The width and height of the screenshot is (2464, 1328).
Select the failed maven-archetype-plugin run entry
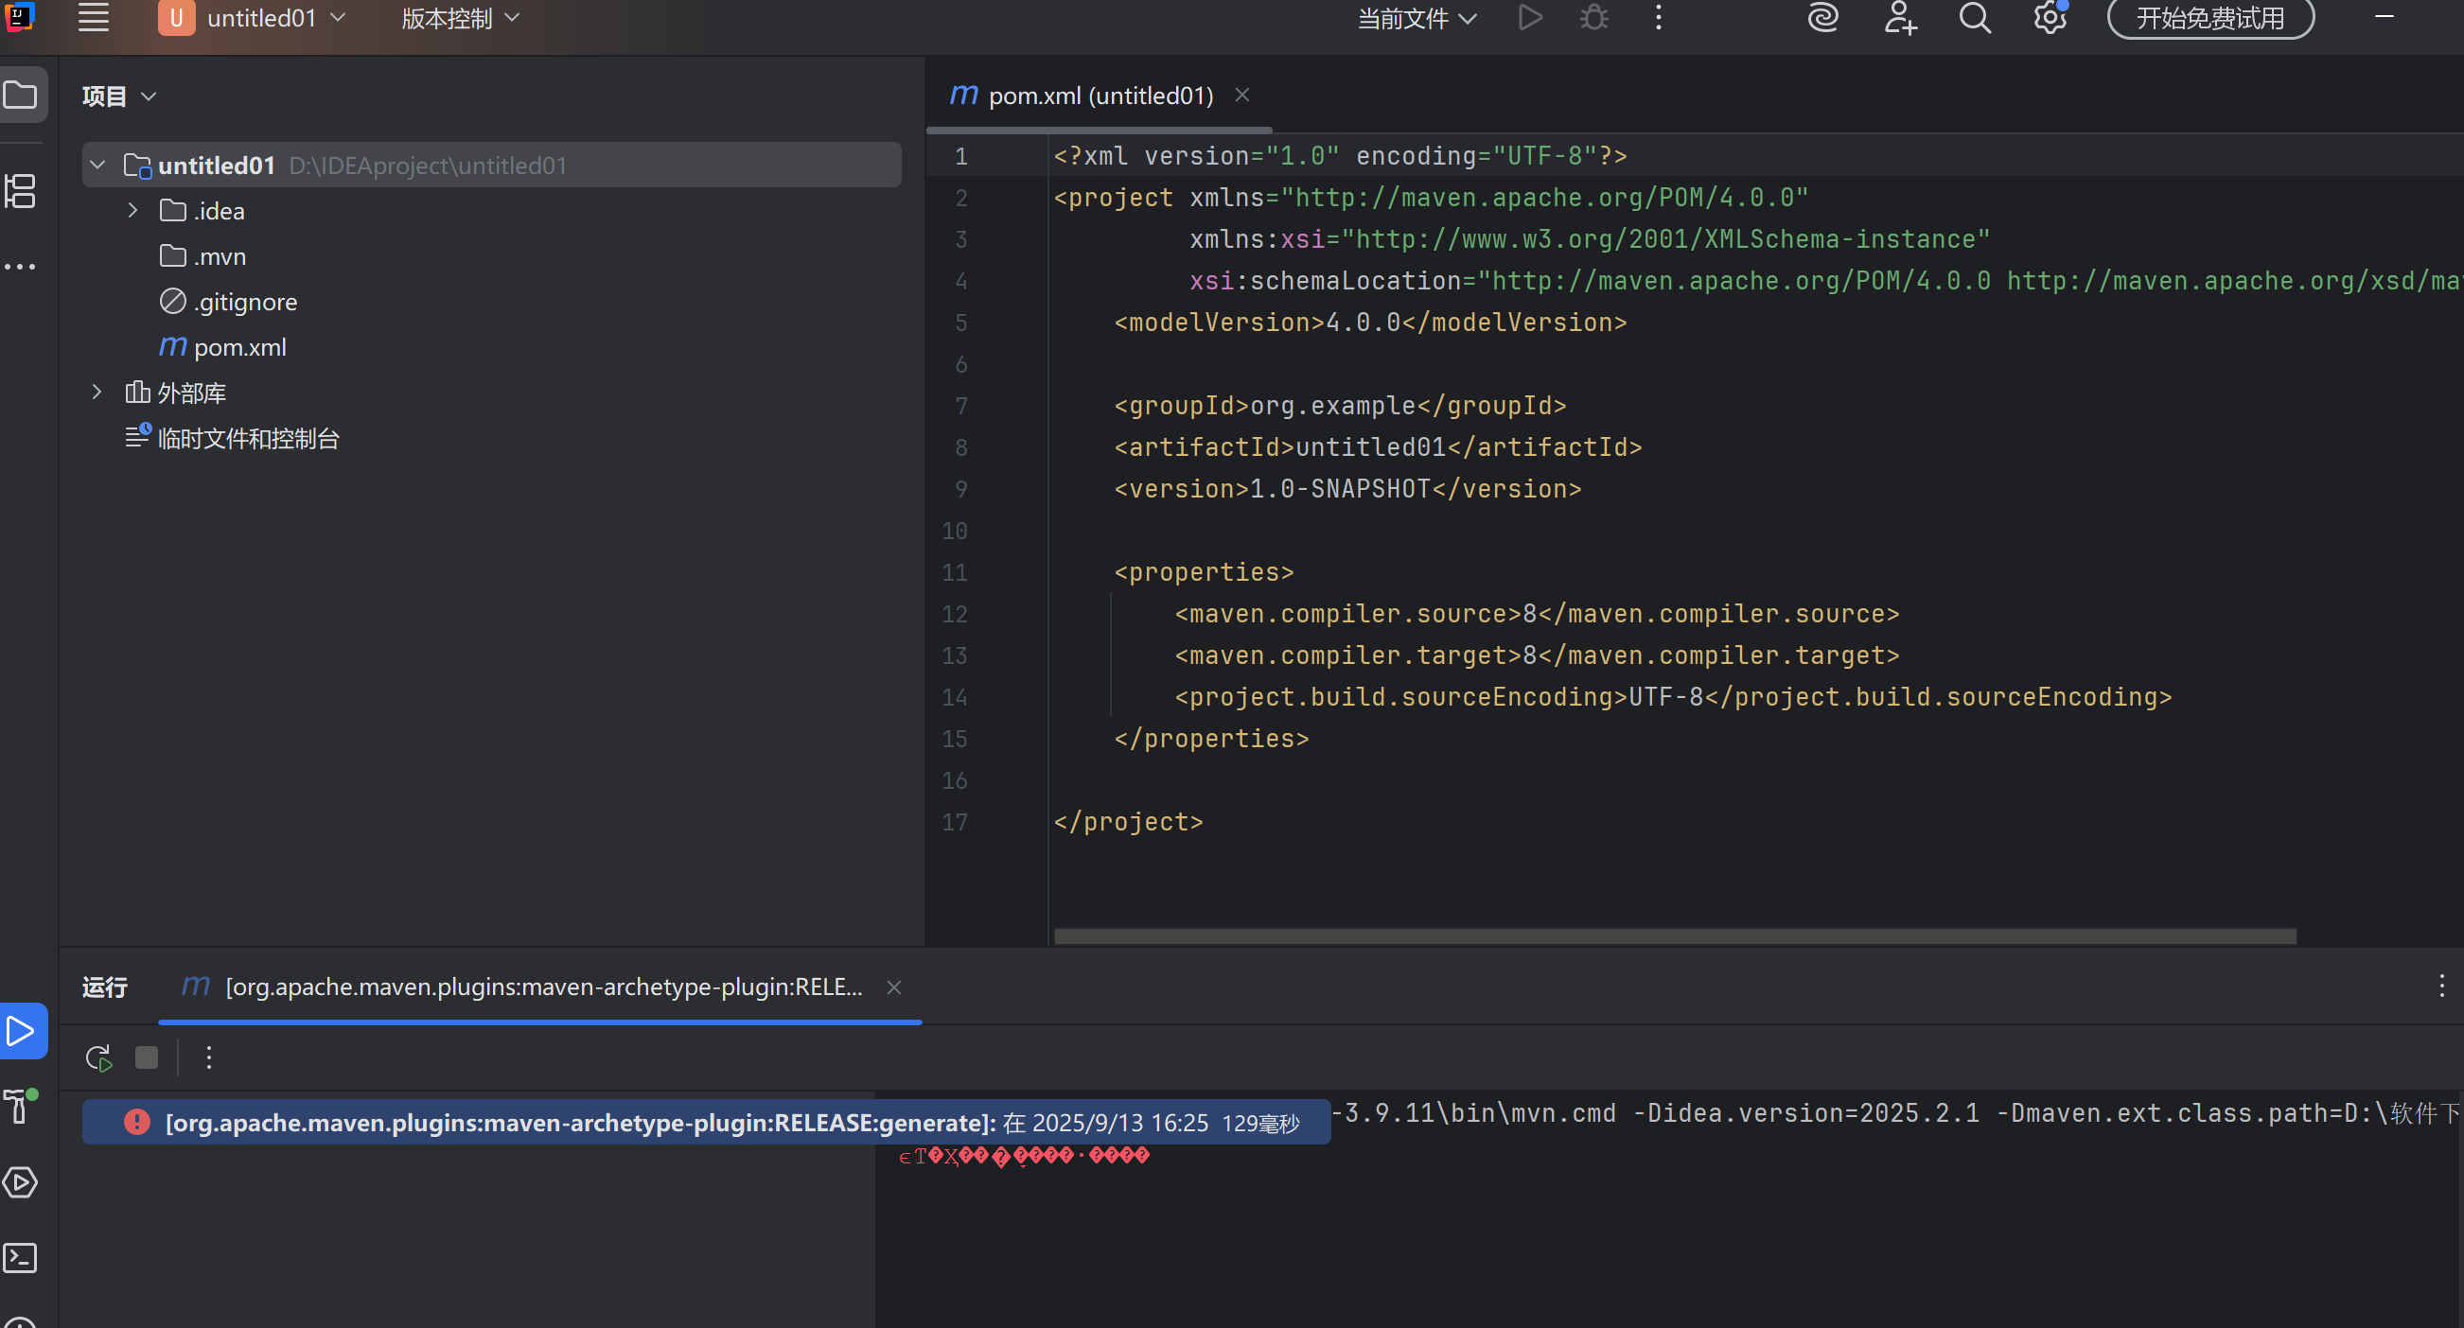pyautogui.click(x=706, y=1122)
